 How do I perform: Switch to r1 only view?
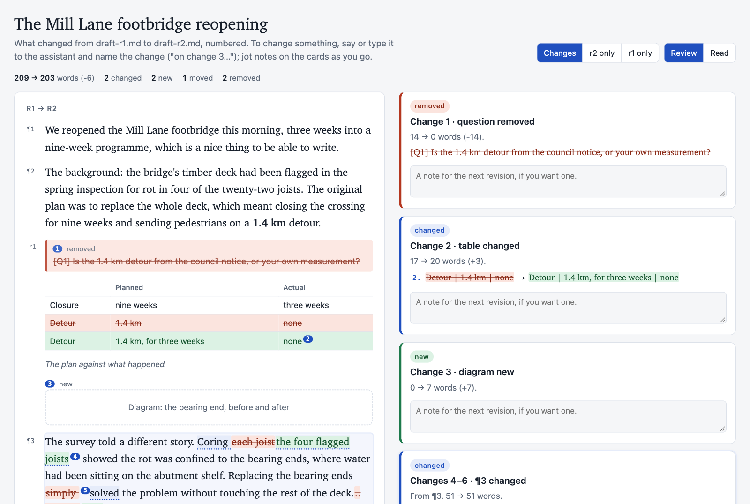(x=640, y=53)
